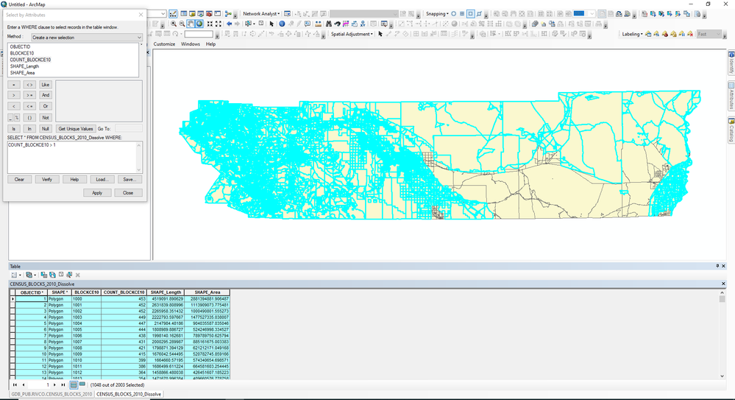
Task: Jump to last record in table
Action: 63,385
